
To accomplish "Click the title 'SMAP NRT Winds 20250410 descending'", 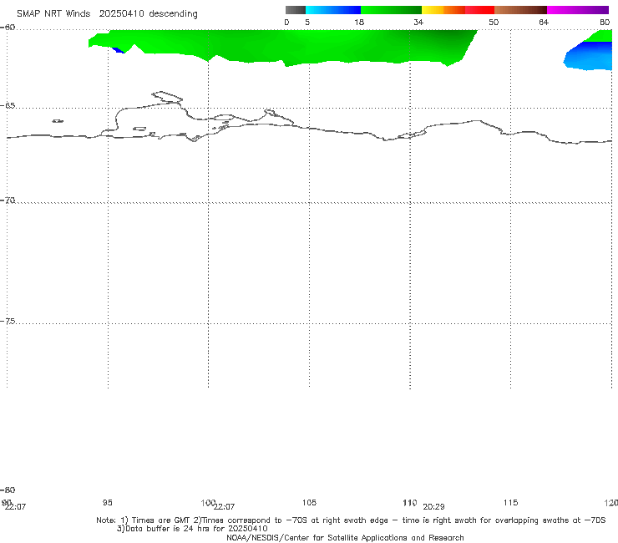I will point(107,14).
